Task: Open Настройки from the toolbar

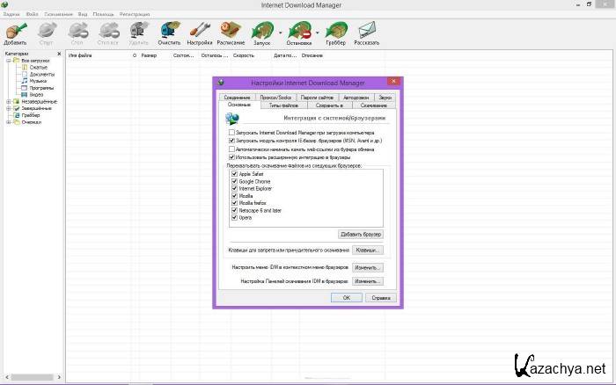Action: click(200, 33)
